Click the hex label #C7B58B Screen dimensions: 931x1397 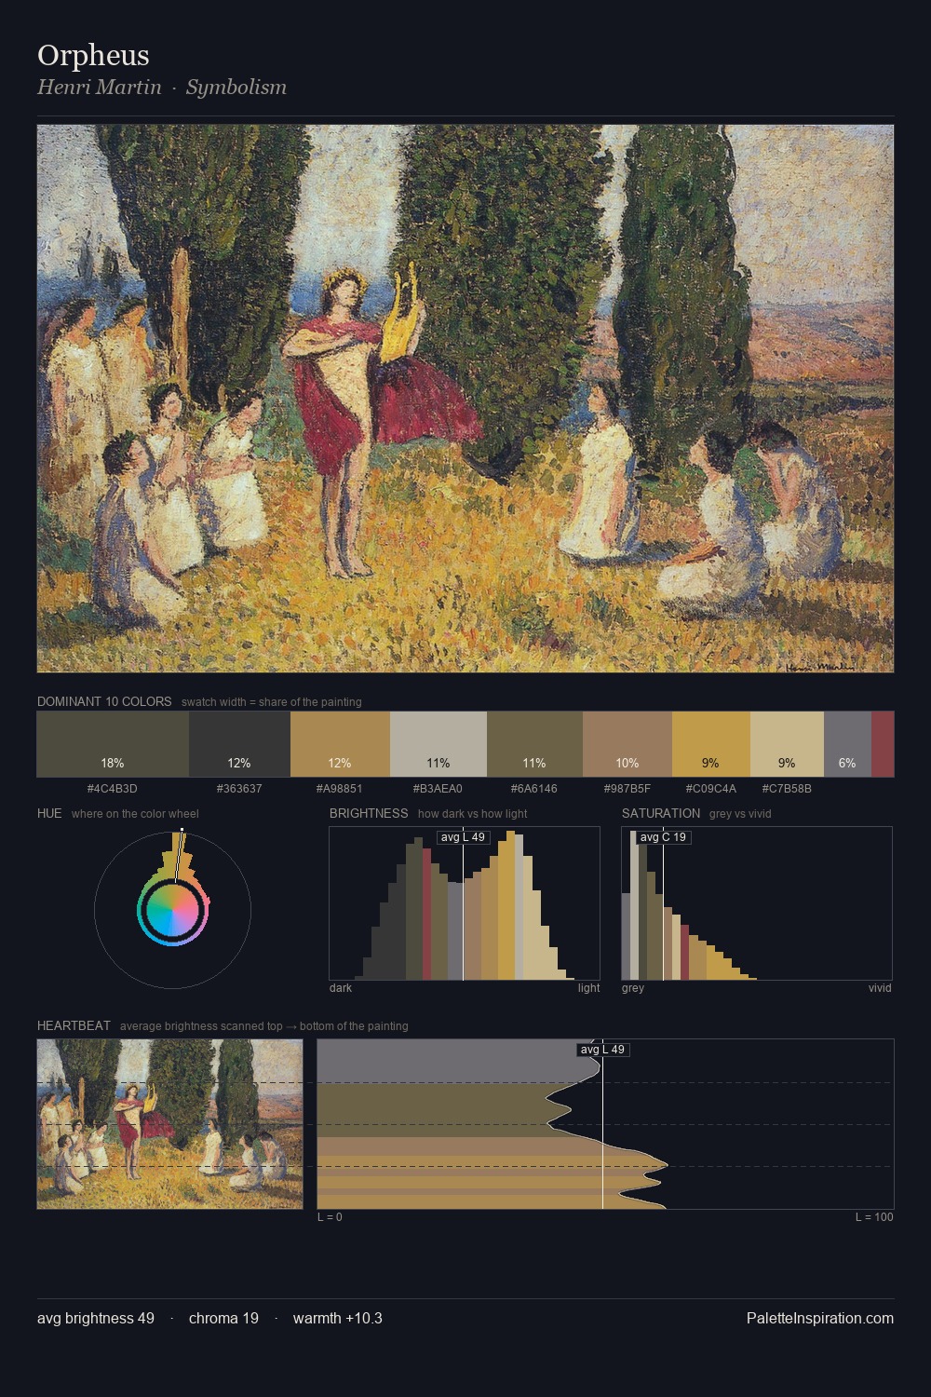[x=787, y=789]
